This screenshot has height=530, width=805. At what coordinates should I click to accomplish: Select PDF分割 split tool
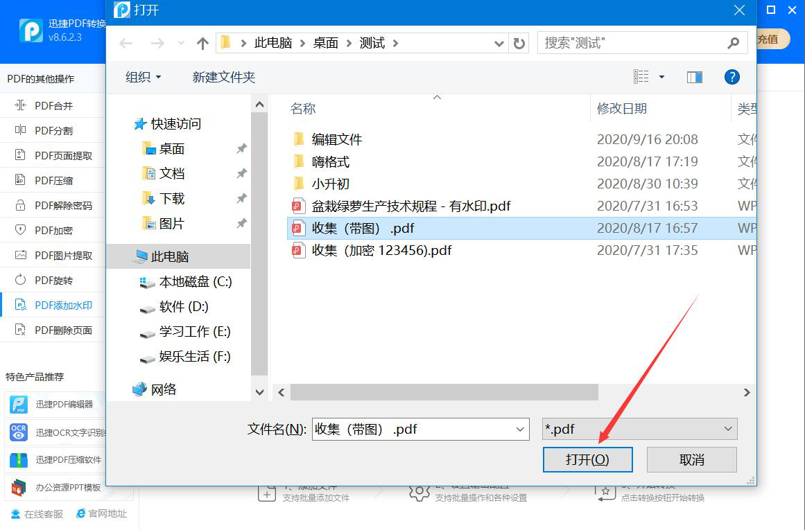(53, 130)
